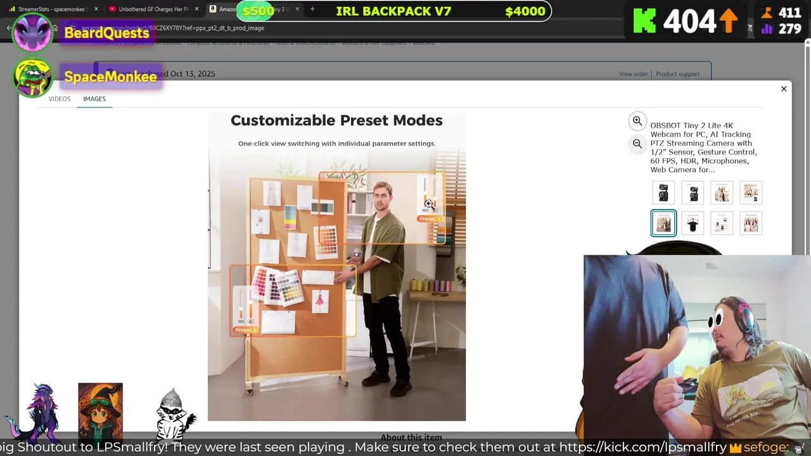Open the third thumbnail in second row

(722, 223)
